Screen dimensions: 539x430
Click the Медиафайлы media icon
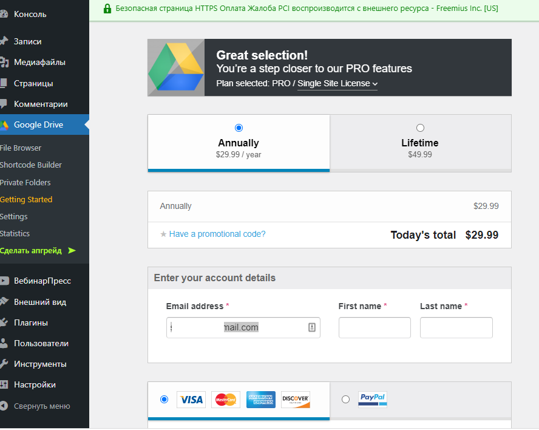[4, 63]
